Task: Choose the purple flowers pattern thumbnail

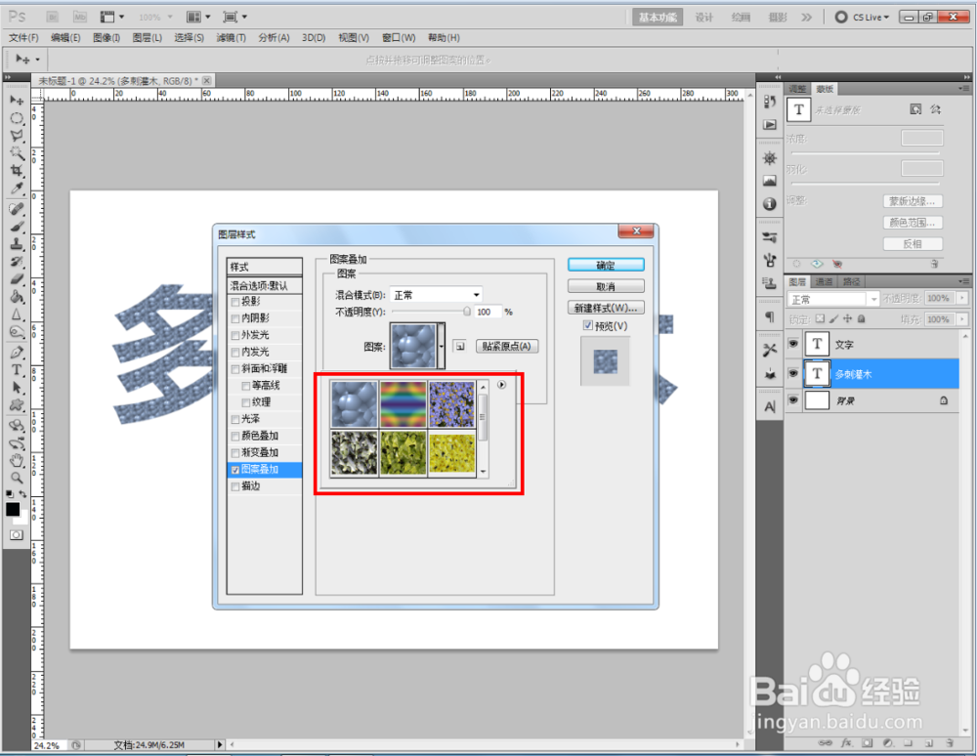Action: click(451, 404)
